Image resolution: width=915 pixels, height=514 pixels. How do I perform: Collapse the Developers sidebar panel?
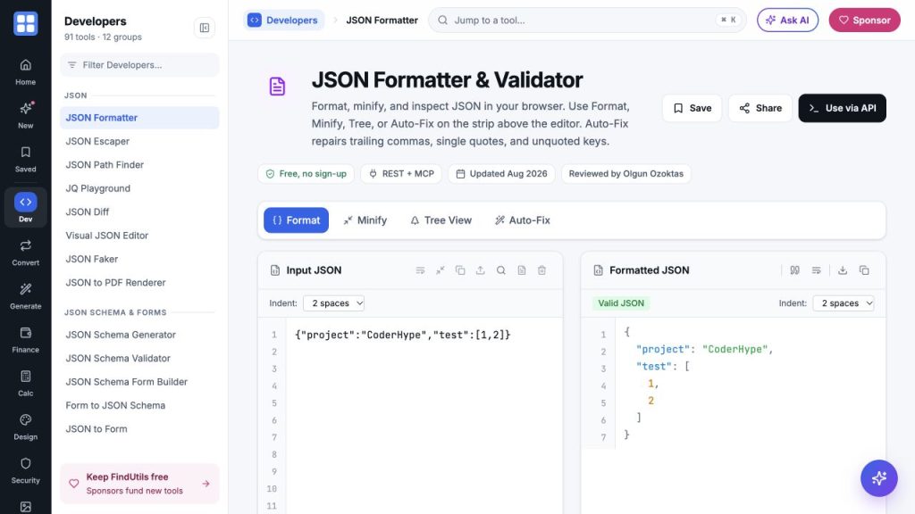tap(205, 28)
